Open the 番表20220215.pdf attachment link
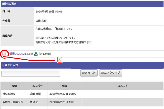Viewport: 164px width, 109px height. pyautogui.click(x=21, y=54)
